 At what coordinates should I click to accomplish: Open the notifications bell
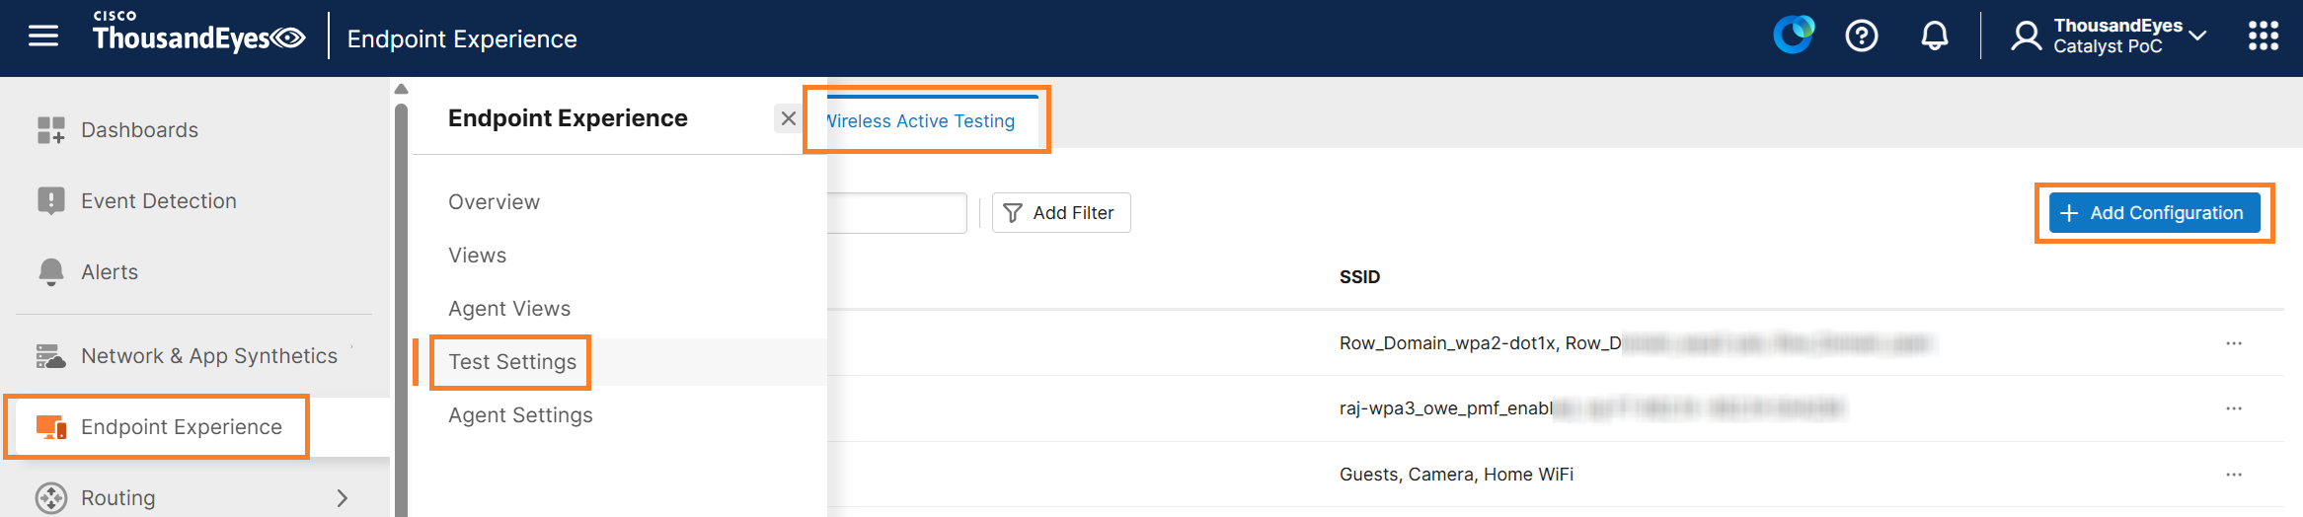[x=1934, y=37]
